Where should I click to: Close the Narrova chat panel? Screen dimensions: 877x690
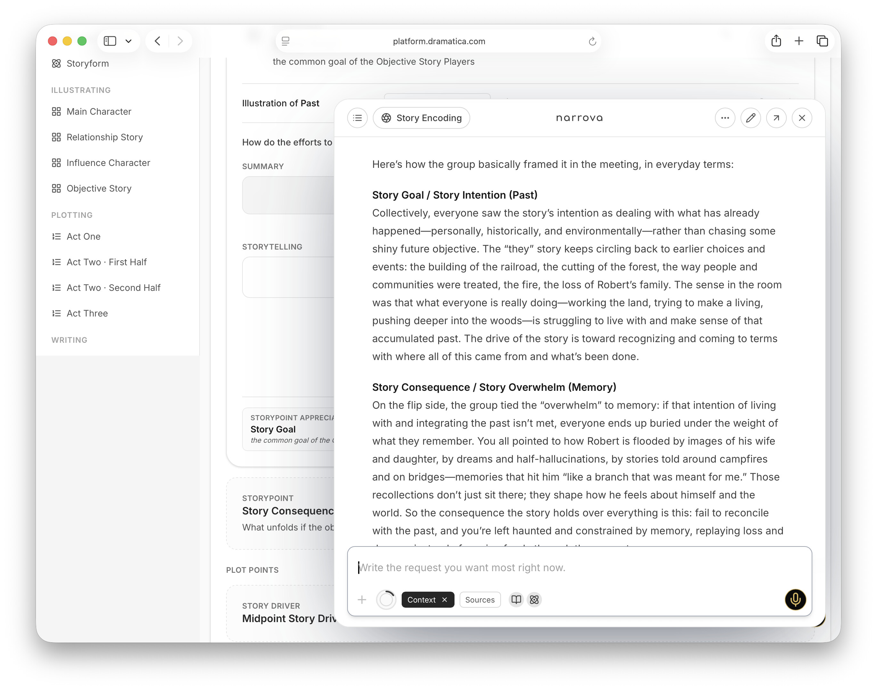coord(801,118)
